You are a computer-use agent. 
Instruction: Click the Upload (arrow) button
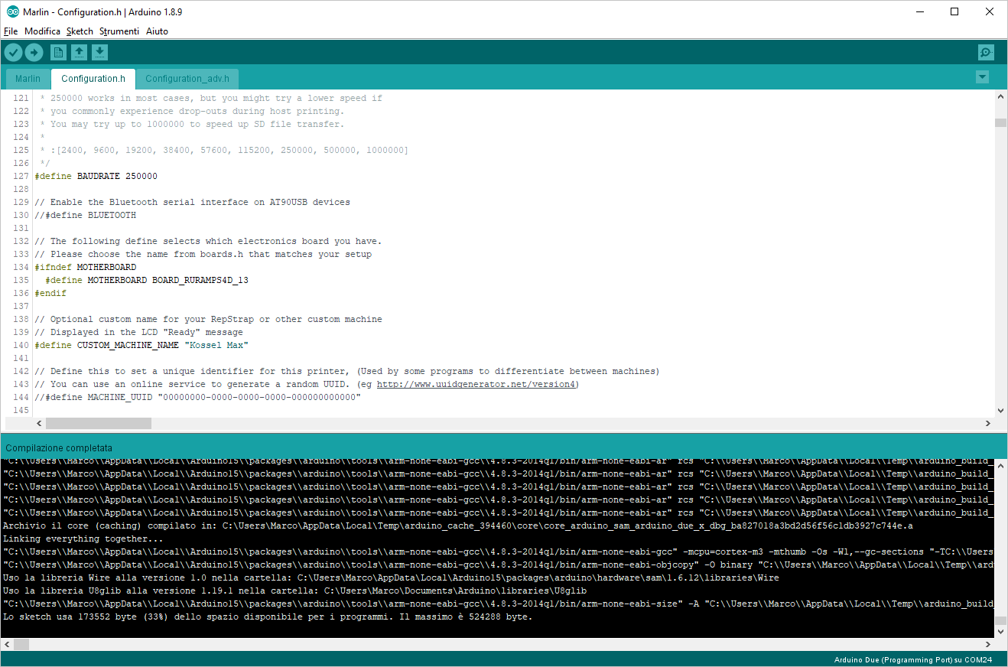[34, 52]
